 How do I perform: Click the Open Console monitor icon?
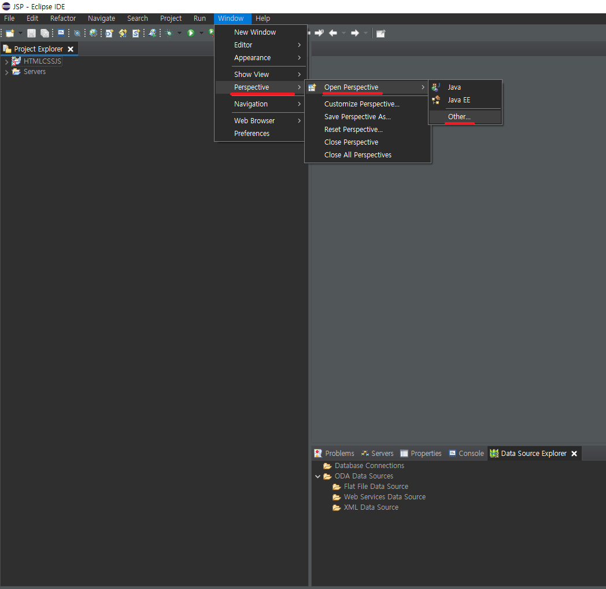[61, 33]
